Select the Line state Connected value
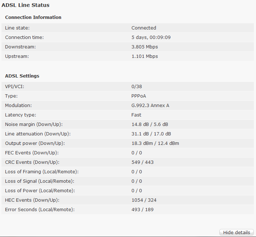This screenshot has width=256, height=237. click(x=144, y=28)
